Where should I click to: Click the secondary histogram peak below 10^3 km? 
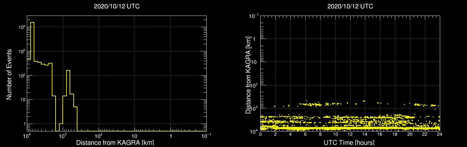68,101
